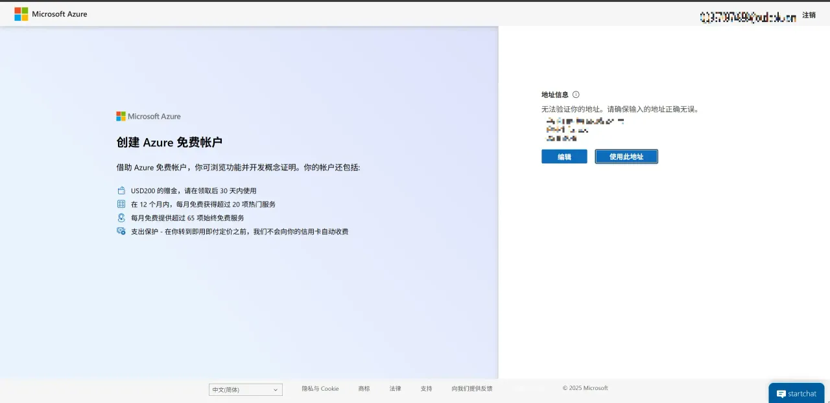This screenshot has width=830, height=403.
Task: Click the 编辑 button
Action: pos(564,157)
